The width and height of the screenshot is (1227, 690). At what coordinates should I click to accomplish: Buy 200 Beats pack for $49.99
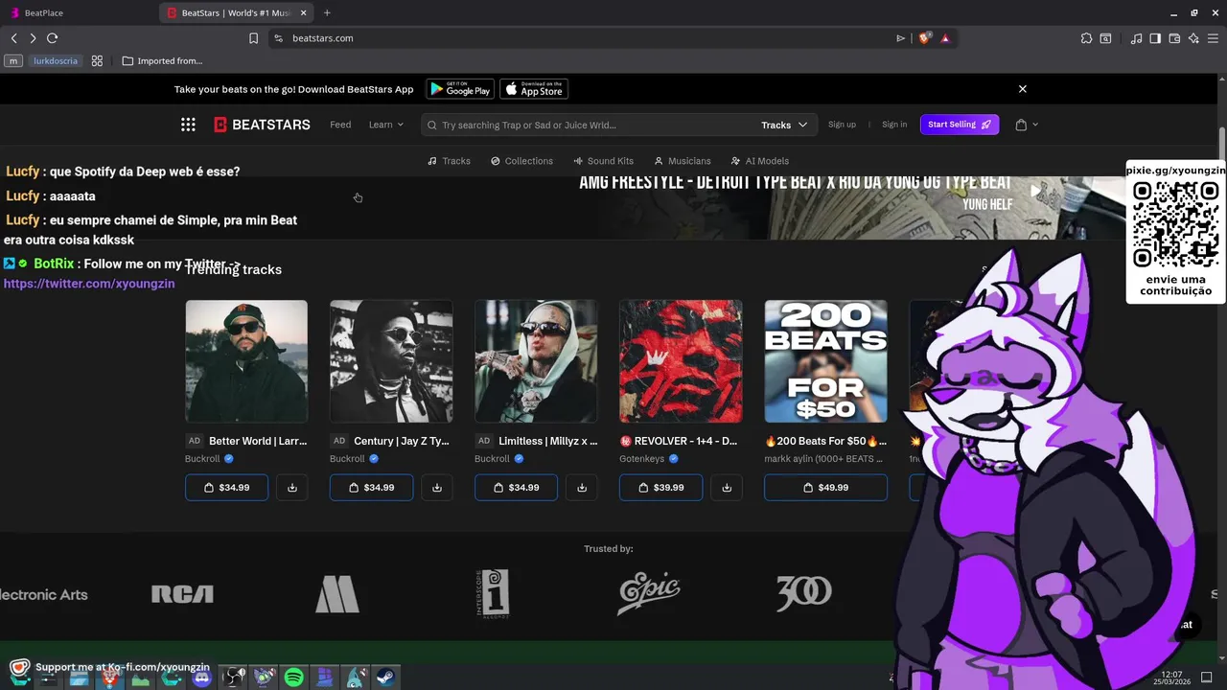tap(825, 488)
